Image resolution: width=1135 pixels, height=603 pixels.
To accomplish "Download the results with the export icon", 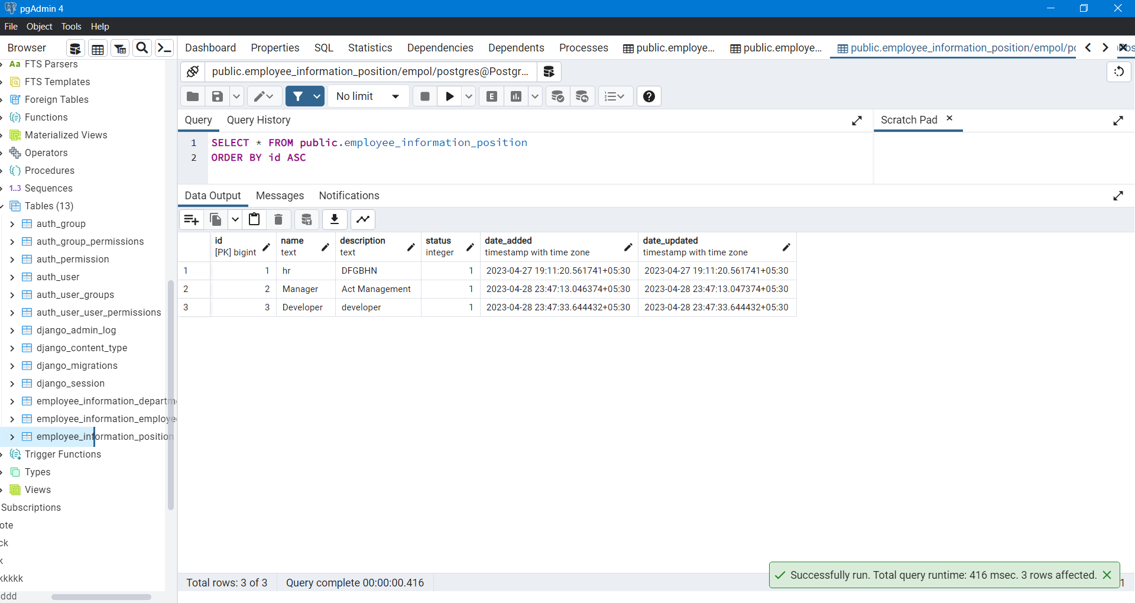I will pyautogui.click(x=335, y=219).
